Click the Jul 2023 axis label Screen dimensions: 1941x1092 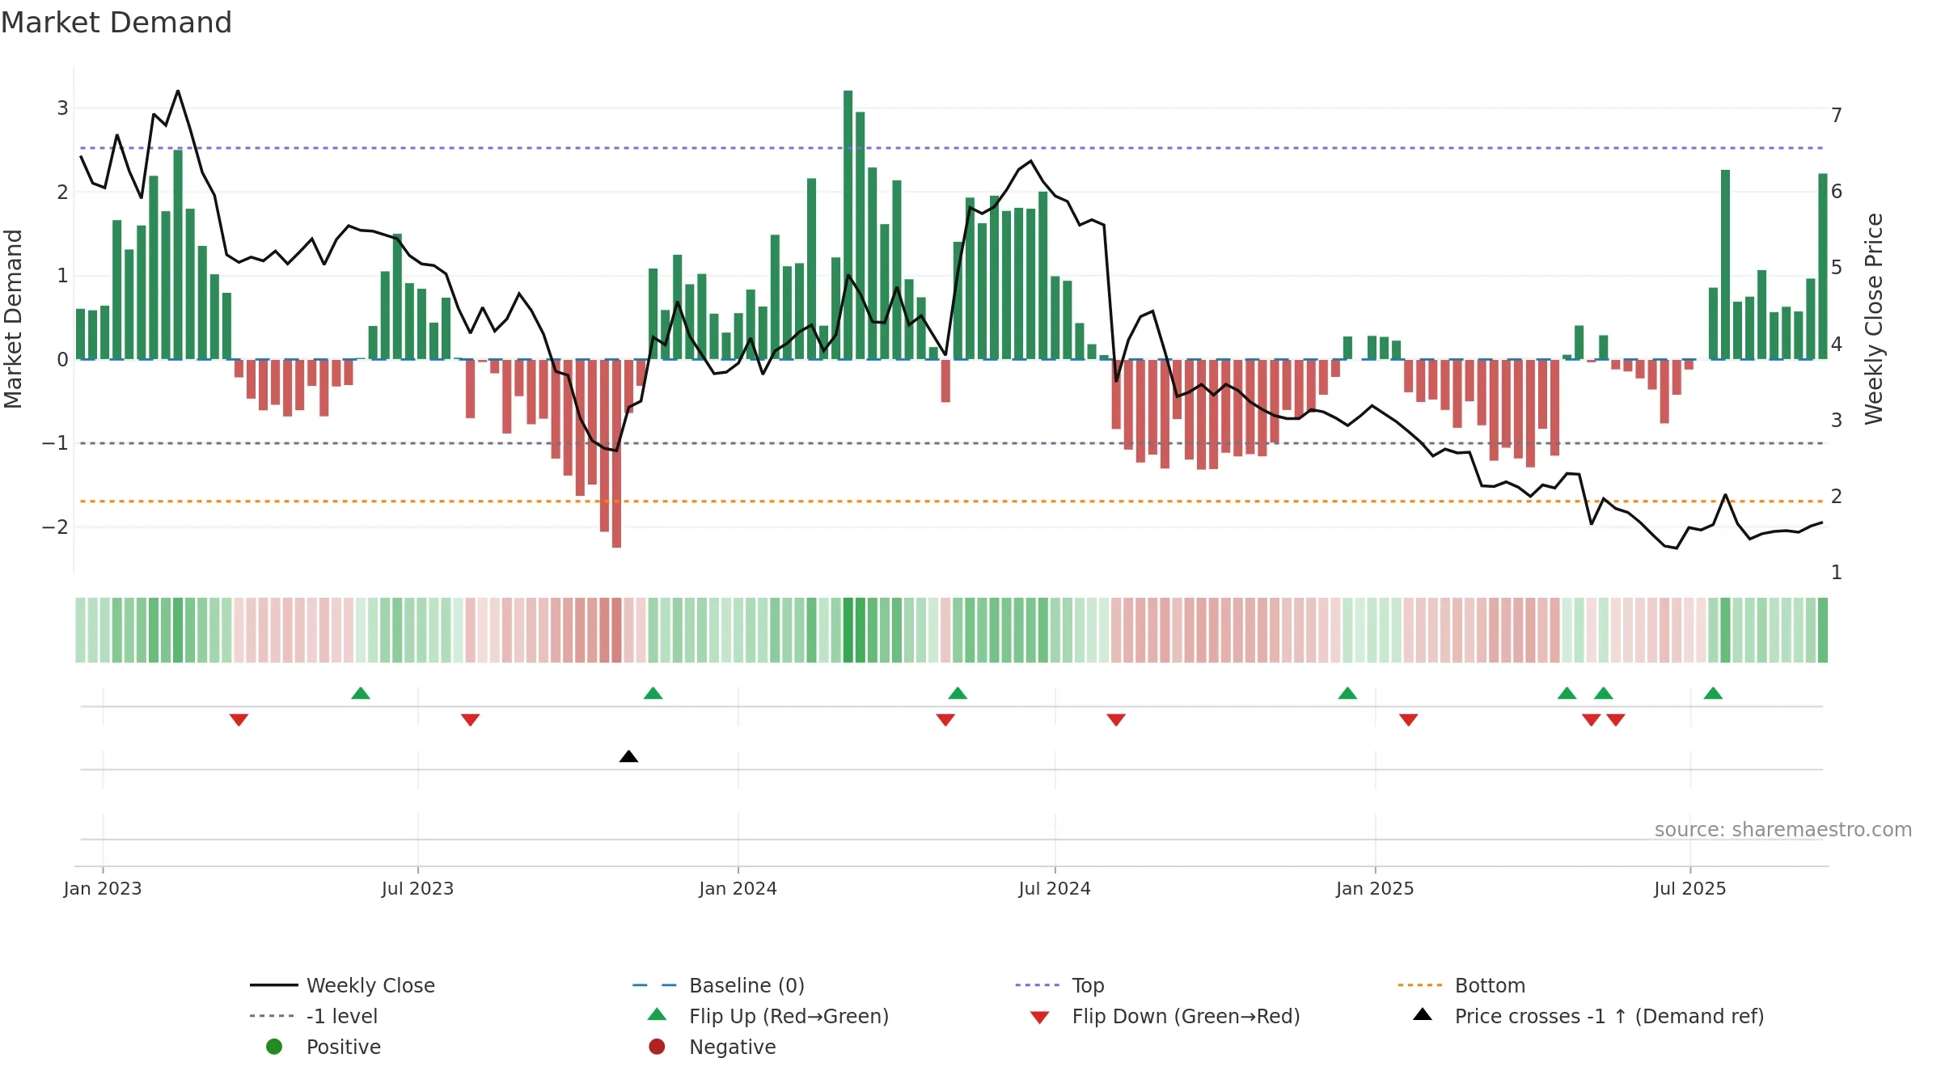[417, 888]
